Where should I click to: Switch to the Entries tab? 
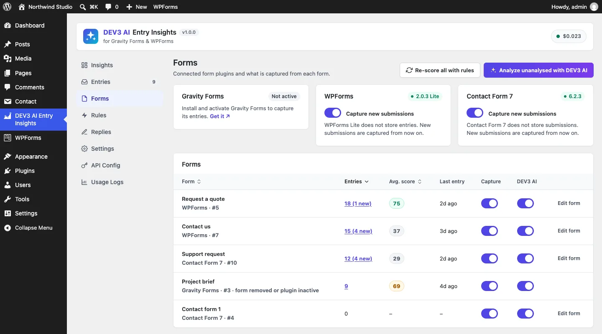pyautogui.click(x=120, y=82)
